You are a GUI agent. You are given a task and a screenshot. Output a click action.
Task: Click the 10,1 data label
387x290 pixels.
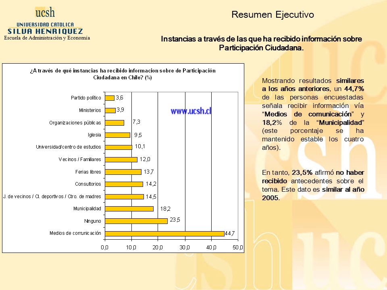click(x=140, y=147)
